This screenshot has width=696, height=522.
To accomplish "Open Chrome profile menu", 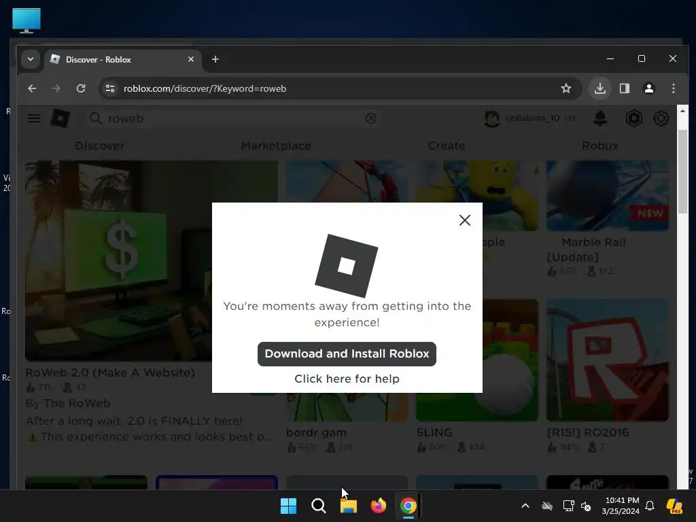I will pos(649,88).
